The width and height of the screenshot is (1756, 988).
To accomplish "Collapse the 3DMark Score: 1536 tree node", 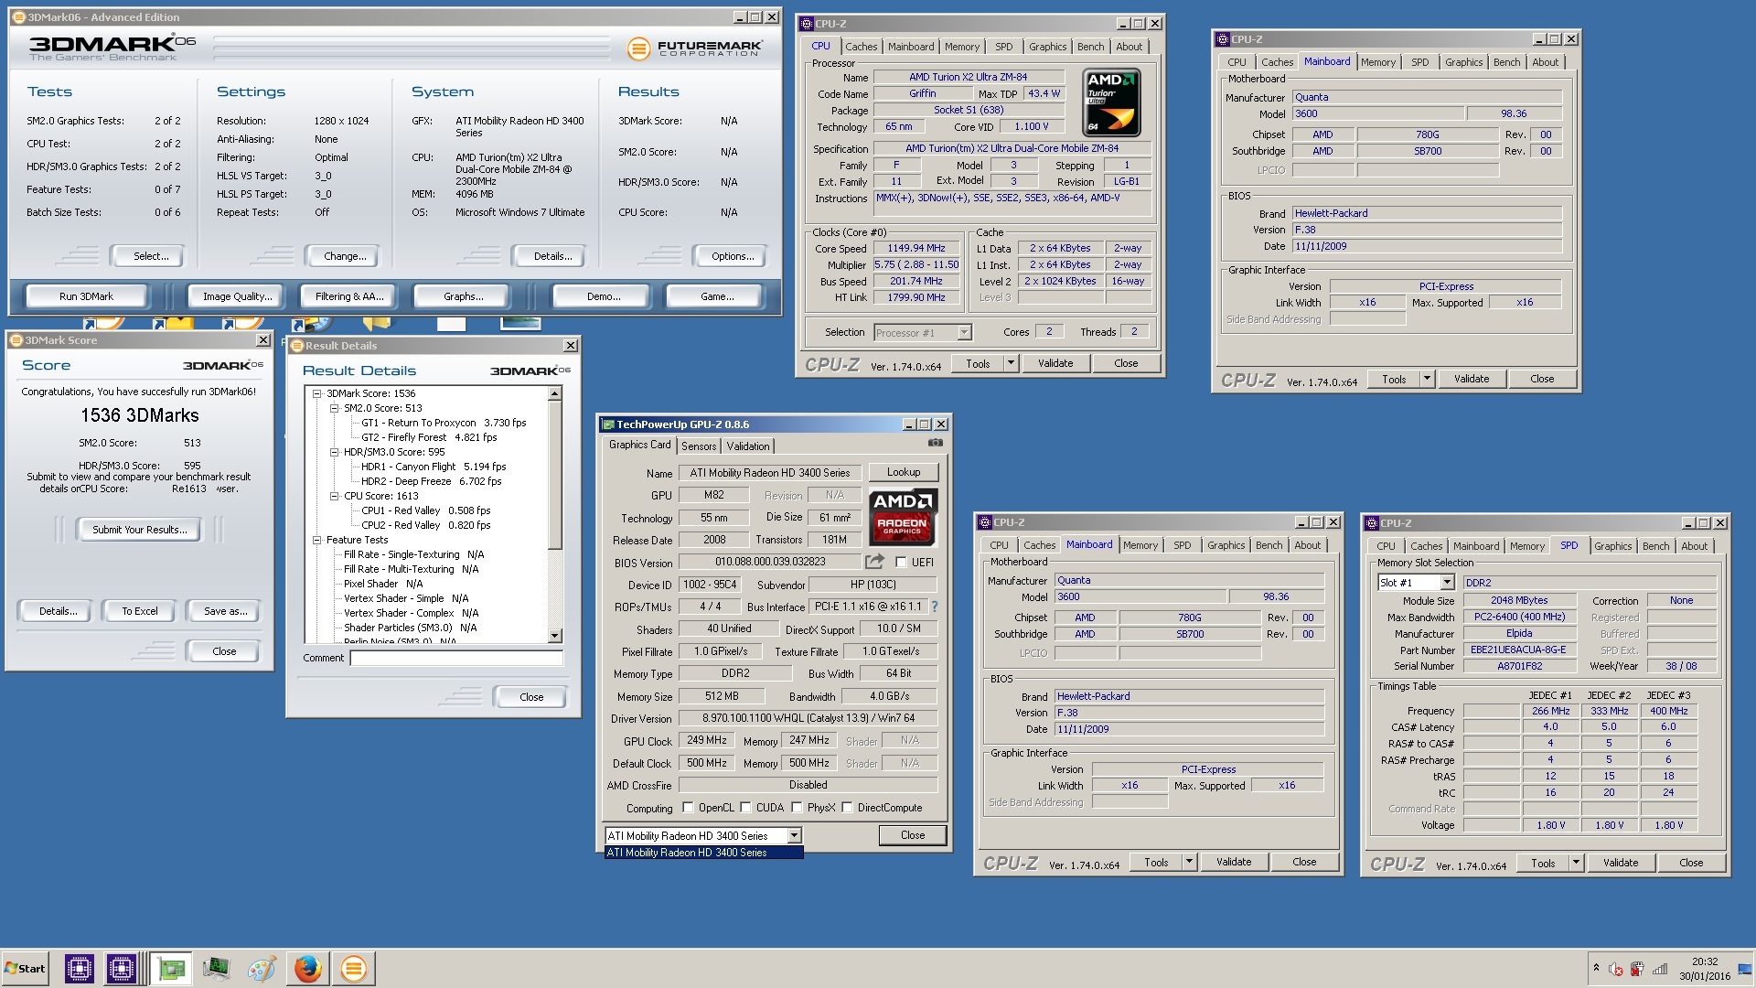I will (317, 393).
